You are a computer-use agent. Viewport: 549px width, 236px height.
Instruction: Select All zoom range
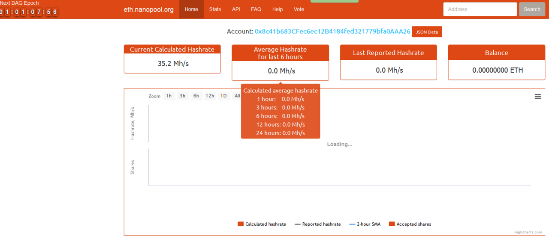point(237,96)
